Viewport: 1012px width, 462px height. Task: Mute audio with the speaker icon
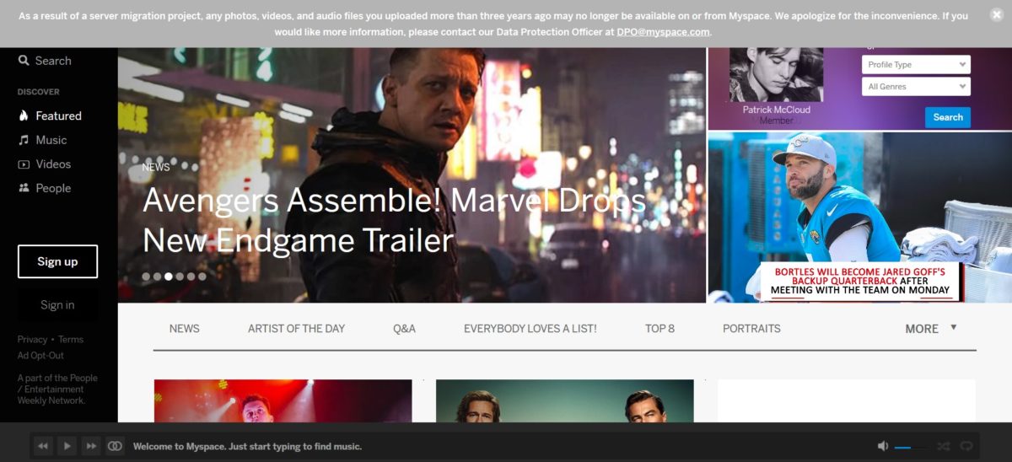883,446
